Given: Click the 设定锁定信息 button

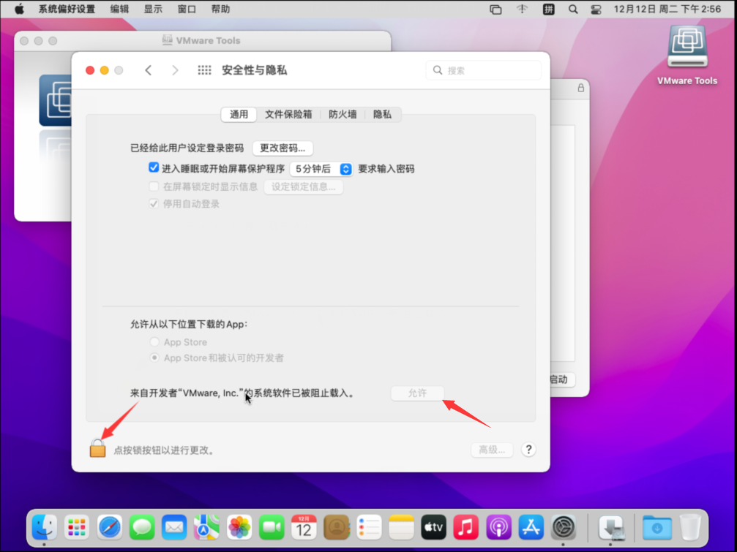Looking at the screenshot, I should tap(304, 187).
